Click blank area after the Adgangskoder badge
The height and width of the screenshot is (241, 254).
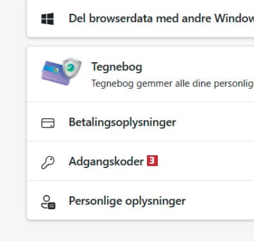click(x=206, y=161)
